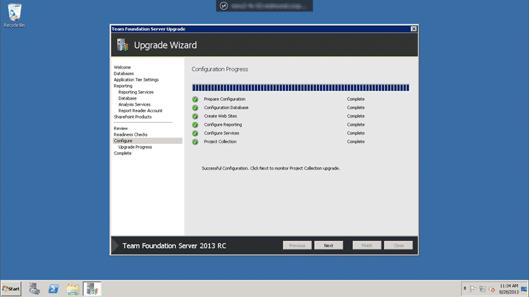Click the Configure Reporting label

(223, 125)
